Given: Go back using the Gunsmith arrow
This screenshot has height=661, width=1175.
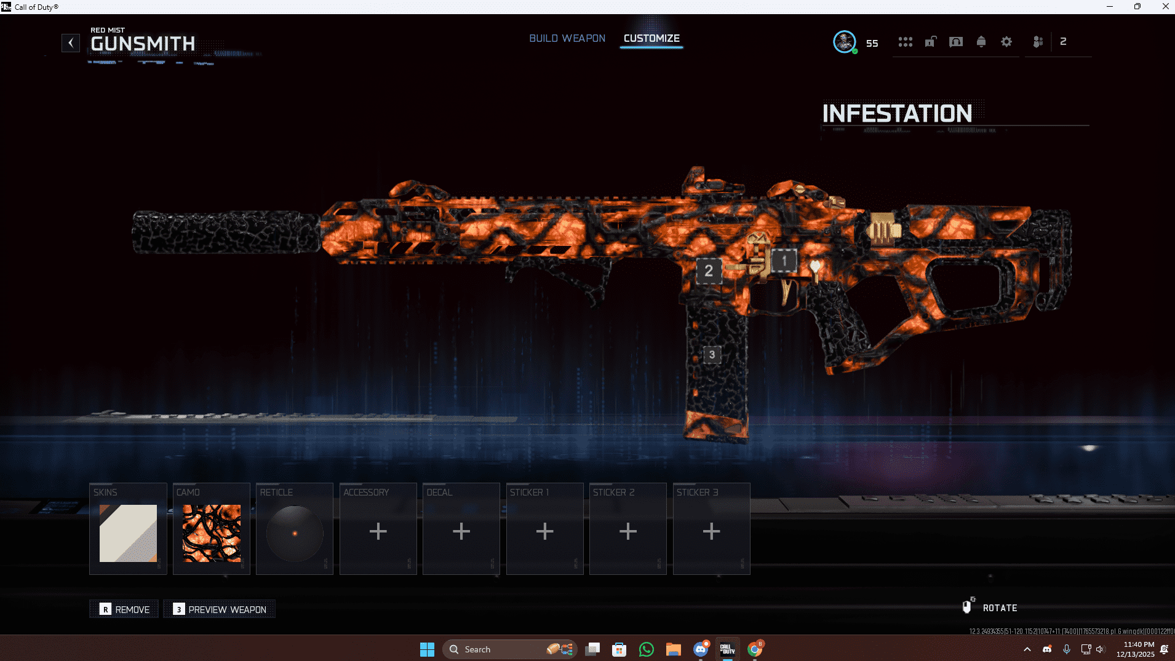Looking at the screenshot, I should point(71,43).
